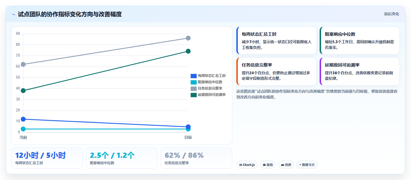Click the icon inside the 表格 chip
Image resolution: width=411 pixels, height=180 pixels.
[264, 165]
